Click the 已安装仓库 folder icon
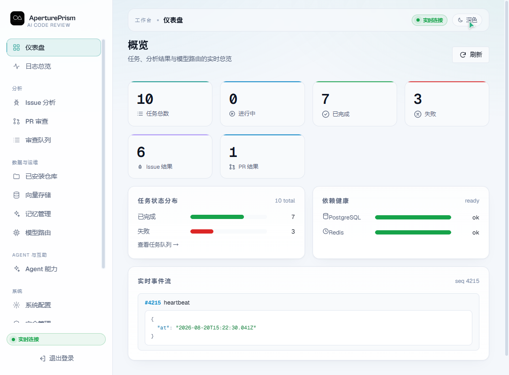509x375 pixels. pos(16,176)
